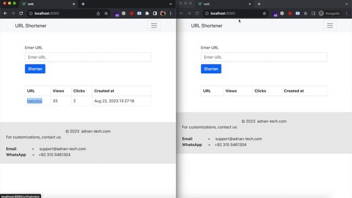The image size is (352, 198).
Task: Open extensions puzzle icon in incognito window
Action: point(305,13)
